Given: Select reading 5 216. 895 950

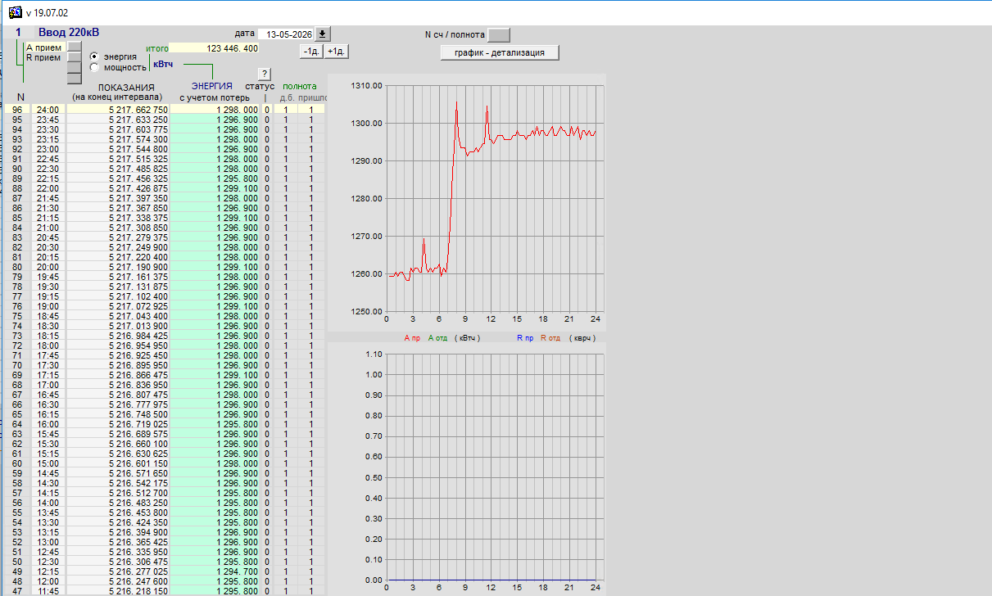Looking at the screenshot, I should [x=118, y=364].
